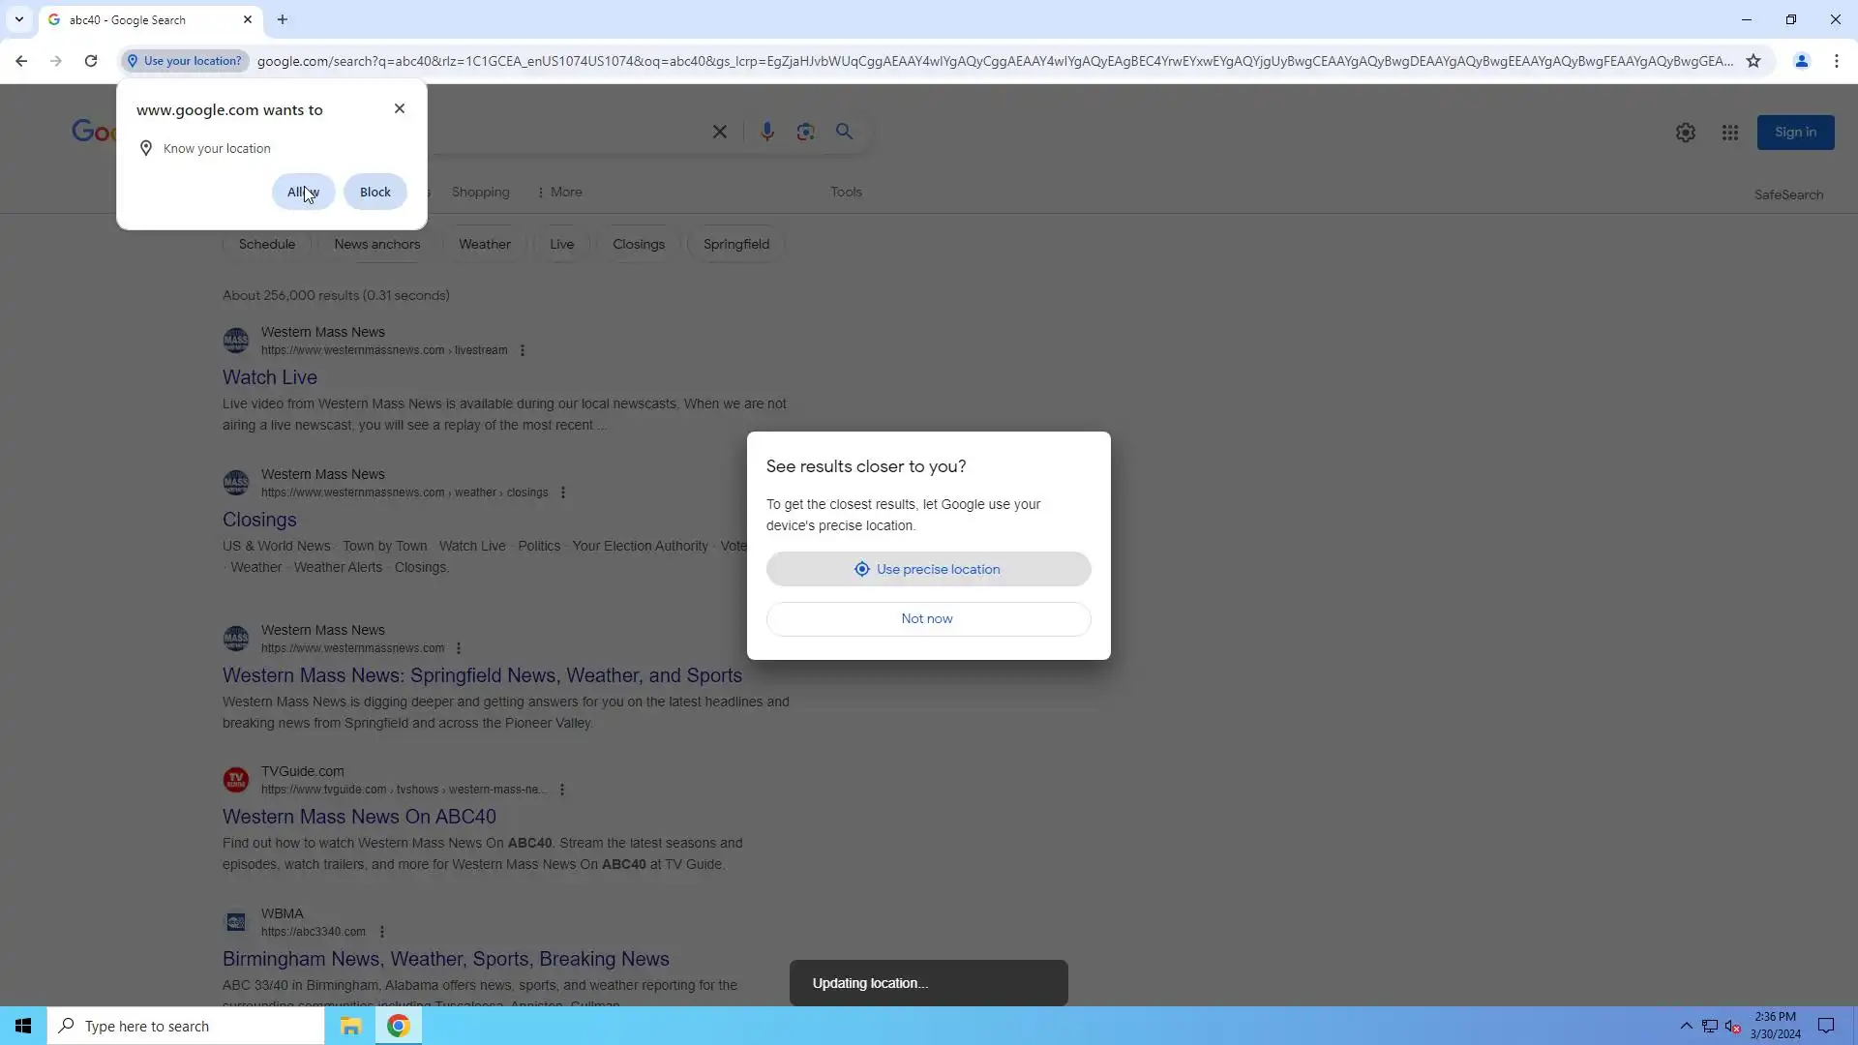This screenshot has width=1858, height=1045.
Task: Open Google Lens image search
Action: coord(805,132)
